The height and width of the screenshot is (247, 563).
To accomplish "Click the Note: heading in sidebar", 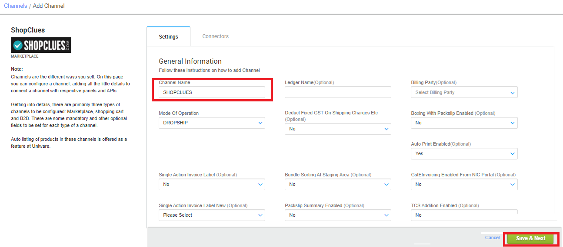I will point(17,69).
